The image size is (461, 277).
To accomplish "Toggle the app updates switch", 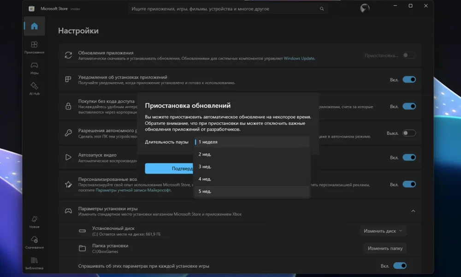I will point(409,55).
